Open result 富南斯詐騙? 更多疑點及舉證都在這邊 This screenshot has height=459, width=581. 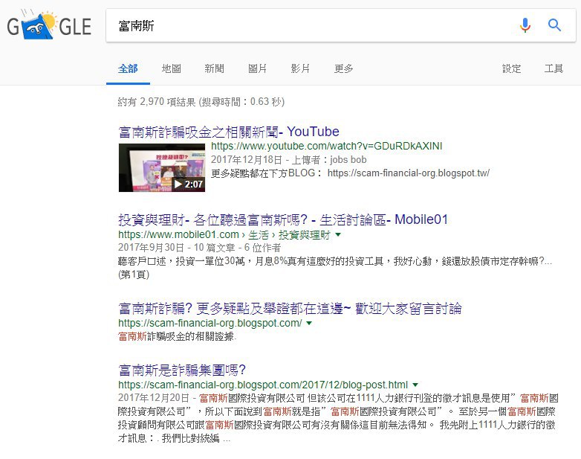pos(290,308)
